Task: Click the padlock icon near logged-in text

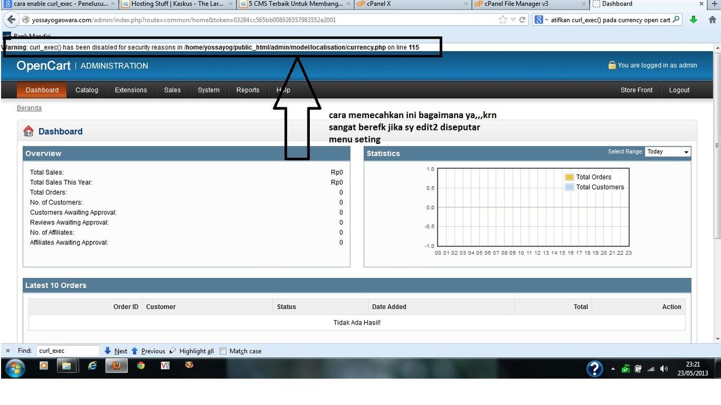Action: pyautogui.click(x=612, y=65)
